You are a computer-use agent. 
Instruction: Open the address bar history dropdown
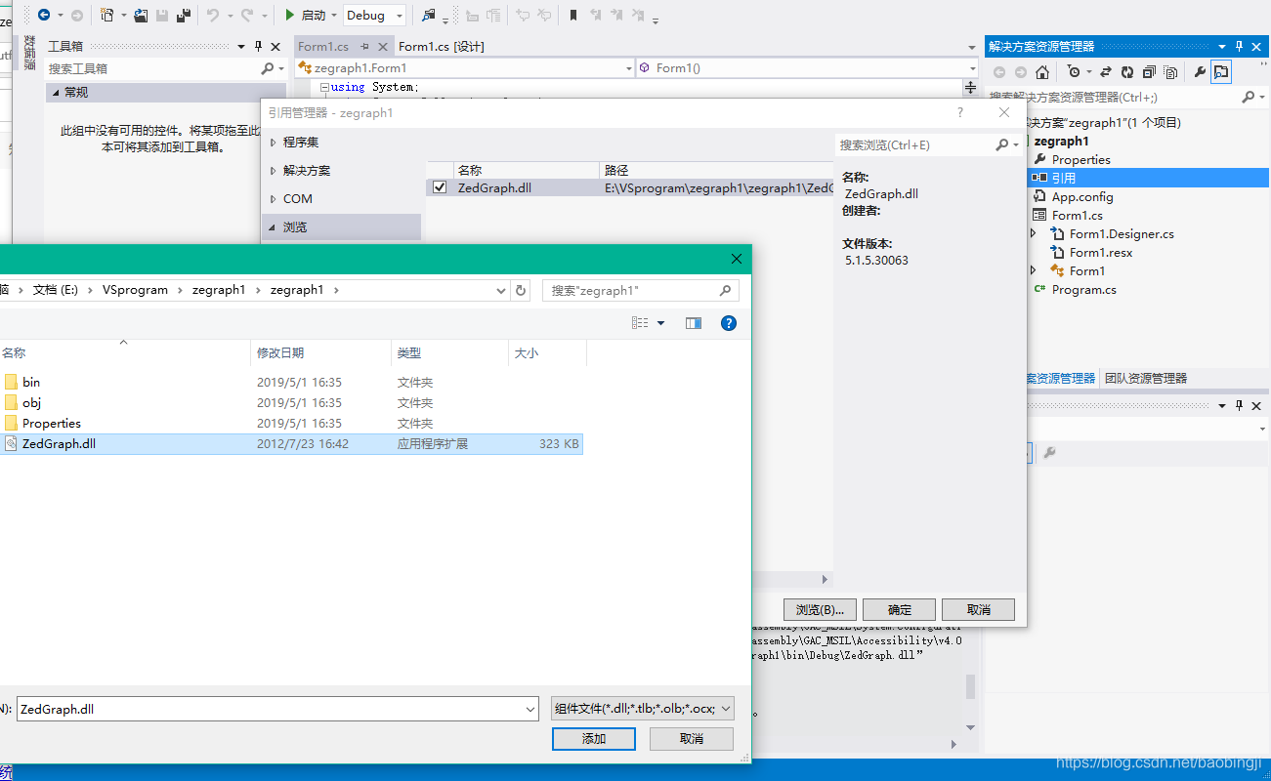tap(501, 290)
